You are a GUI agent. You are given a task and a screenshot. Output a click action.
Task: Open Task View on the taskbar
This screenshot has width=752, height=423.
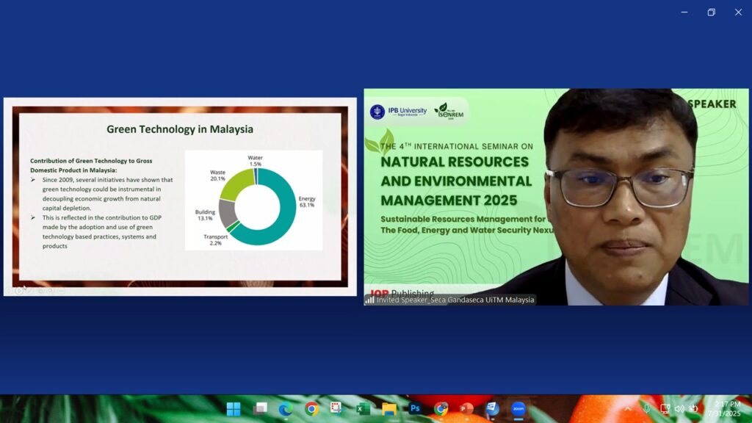point(260,409)
